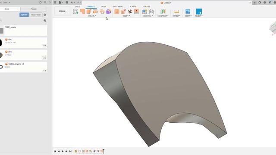The image size is (276, 155).
Task: Click the New Component assemble icon
Action: 145,12
